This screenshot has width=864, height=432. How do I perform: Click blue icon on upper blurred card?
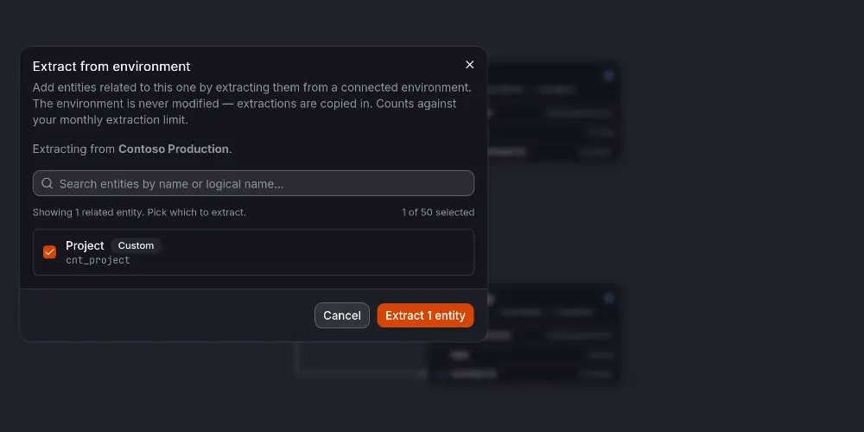(608, 75)
